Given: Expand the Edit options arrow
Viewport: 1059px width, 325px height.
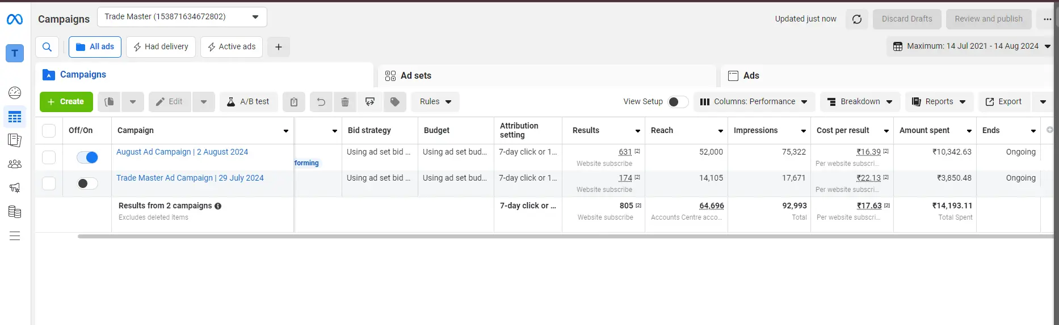Looking at the screenshot, I should tap(204, 102).
